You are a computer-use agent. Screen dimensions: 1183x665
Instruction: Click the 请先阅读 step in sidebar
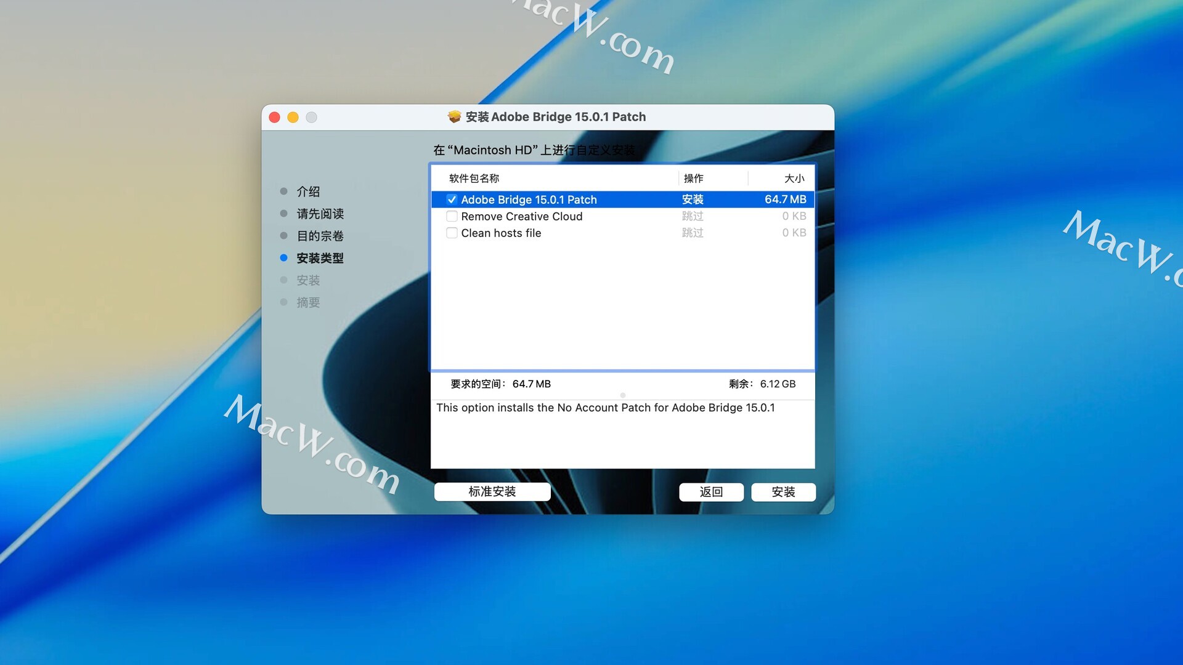320,214
